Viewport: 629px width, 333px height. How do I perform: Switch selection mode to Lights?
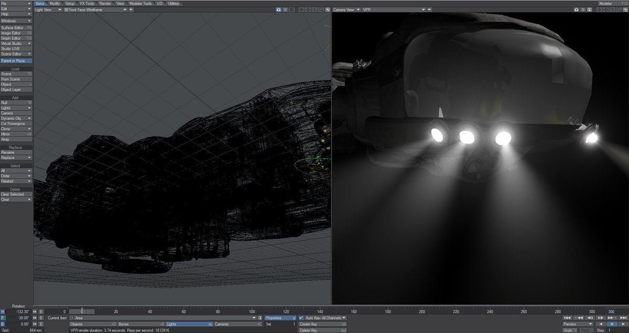pyautogui.click(x=189, y=324)
